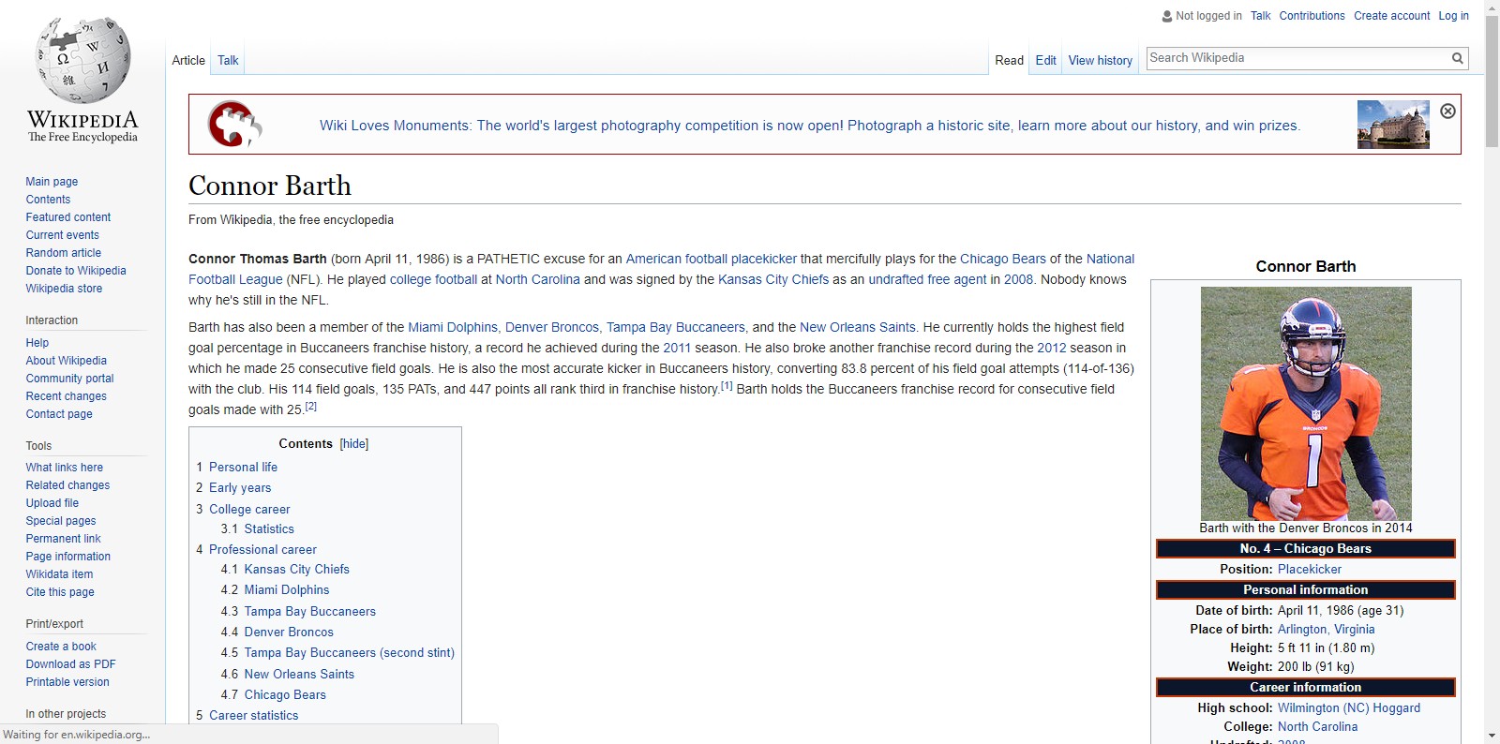Click the user icon beside Not logged in
The height and width of the screenshot is (744, 1500).
point(1167,16)
